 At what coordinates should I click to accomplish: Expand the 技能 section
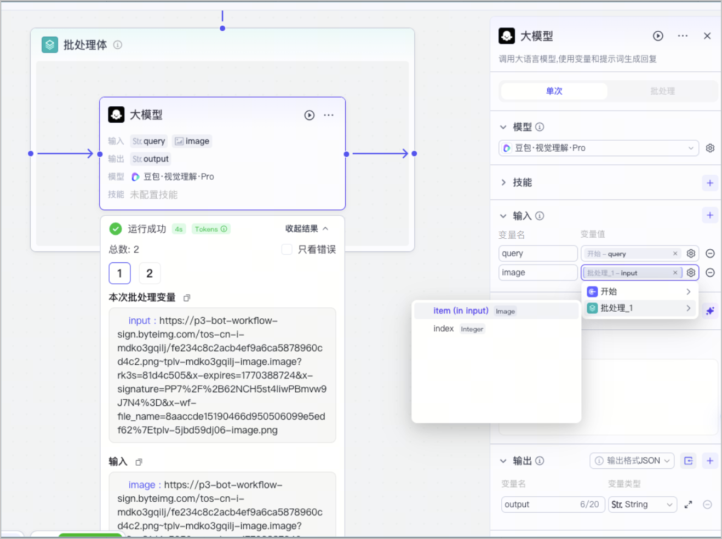tap(503, 182)
